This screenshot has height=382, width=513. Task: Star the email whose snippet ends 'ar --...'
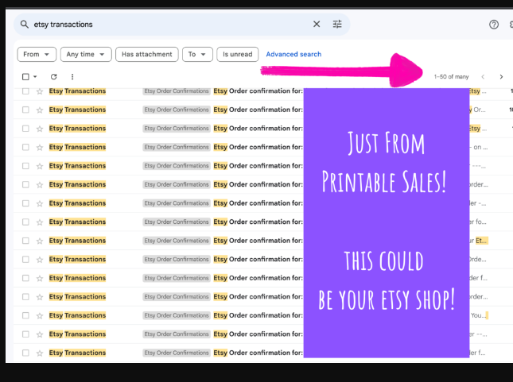point(40,334)
